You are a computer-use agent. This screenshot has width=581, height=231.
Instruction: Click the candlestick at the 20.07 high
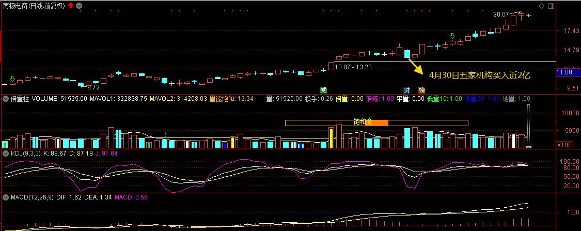(x=521, y=15)
